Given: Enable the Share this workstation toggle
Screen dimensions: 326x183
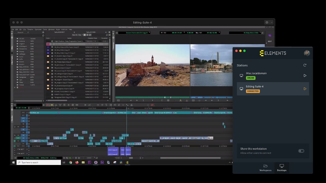Looking at the screenshot, I should point(301,151).
